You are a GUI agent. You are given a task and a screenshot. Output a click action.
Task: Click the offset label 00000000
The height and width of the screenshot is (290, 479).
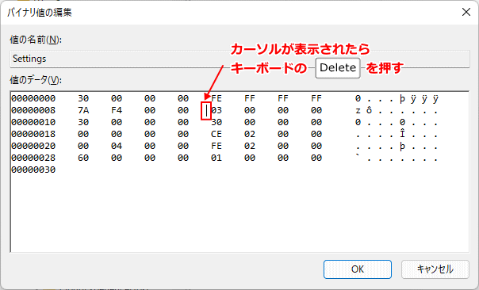[33, 98]
